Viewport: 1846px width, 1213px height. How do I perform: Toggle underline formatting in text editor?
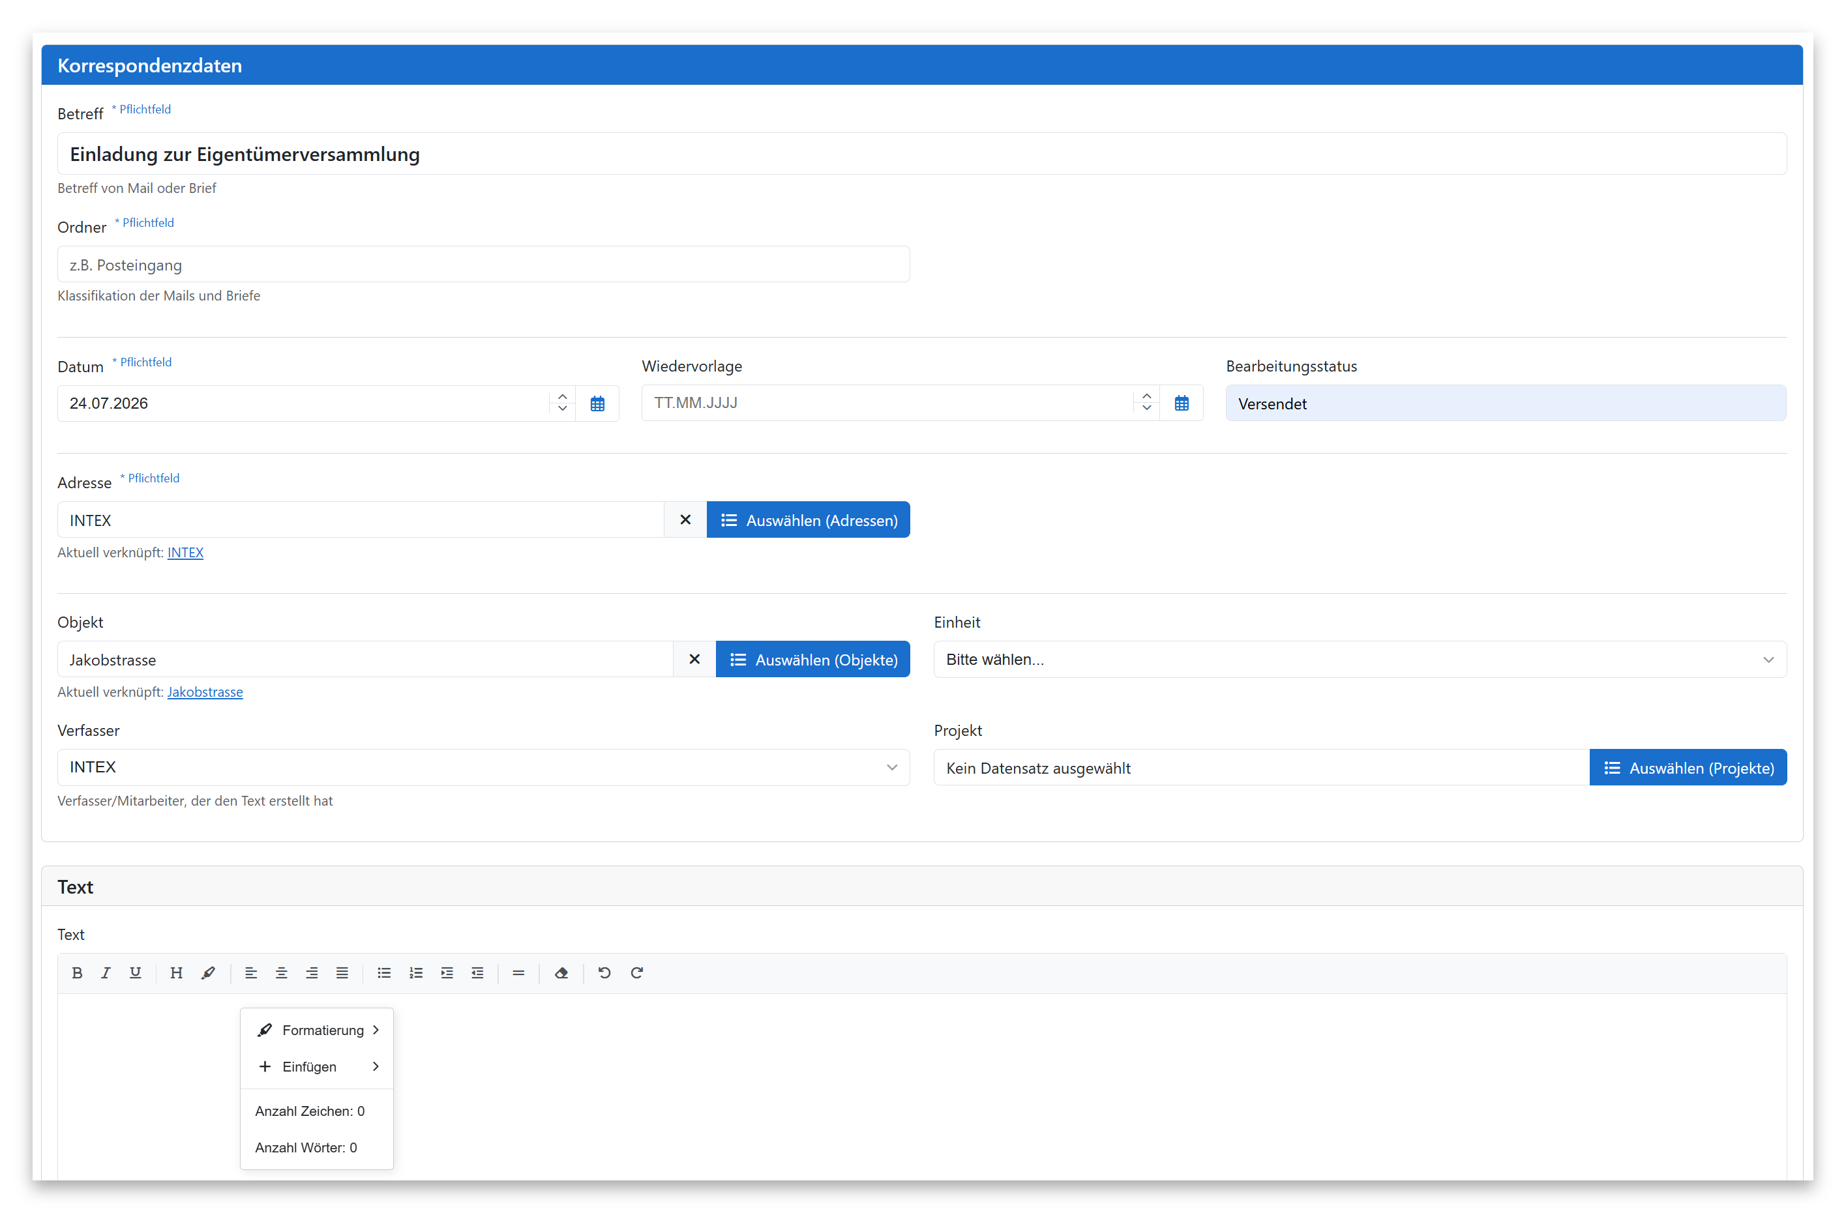135,972
